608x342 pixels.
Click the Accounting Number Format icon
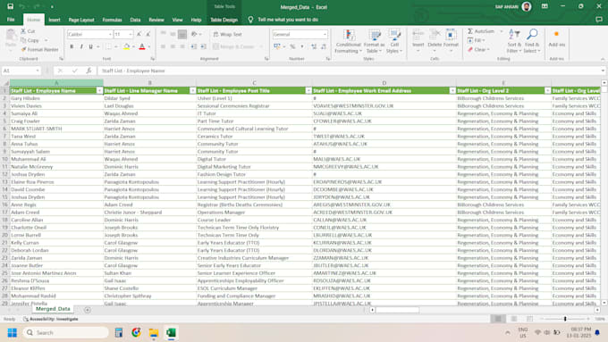277,46
